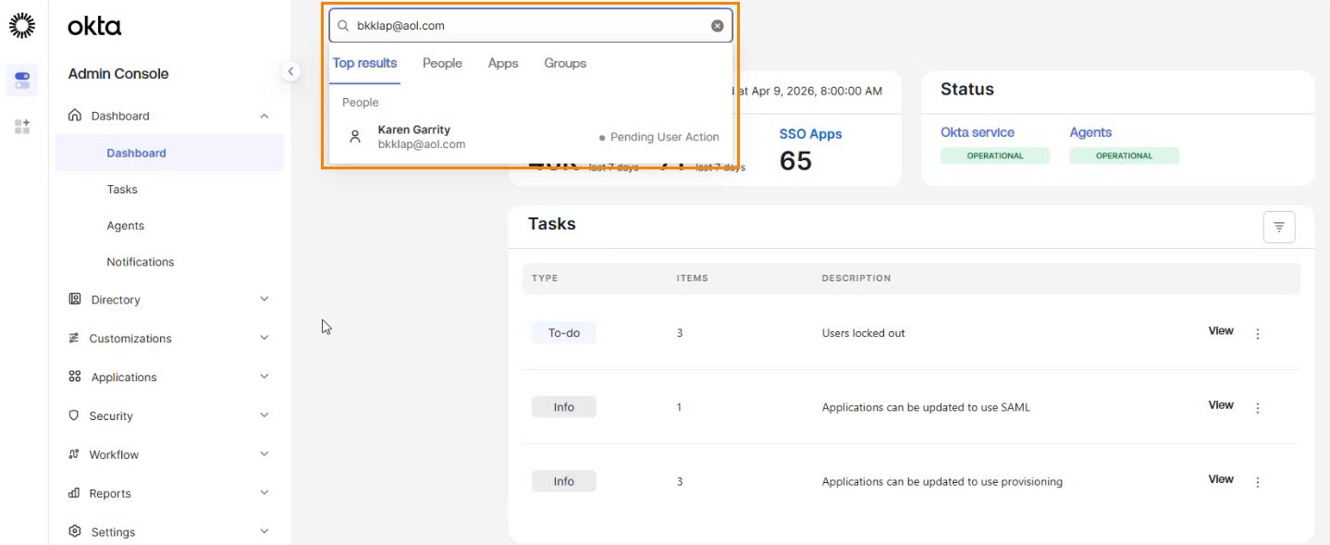Click the search input field

pyautogui.click(x=527, y=26)
